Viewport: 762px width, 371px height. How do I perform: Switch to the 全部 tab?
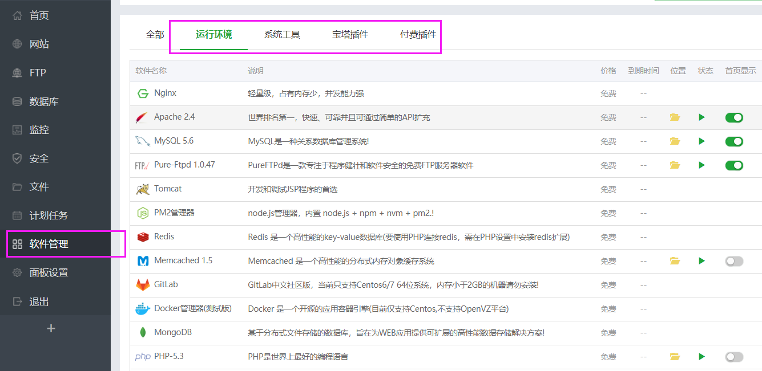pyautogui.click(x=155, y=35)
